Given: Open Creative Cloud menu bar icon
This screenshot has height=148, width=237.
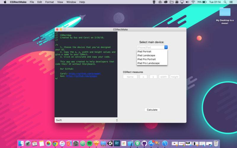Looking at the screenshot, I should click(166, 2).
